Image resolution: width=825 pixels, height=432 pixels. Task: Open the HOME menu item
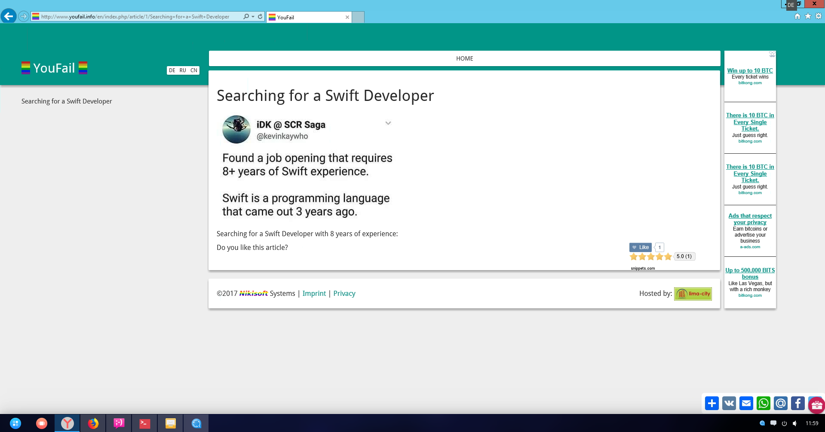(464, 58)
